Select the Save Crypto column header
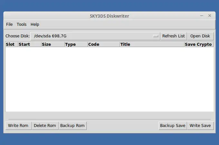The width and height of the screenshot is (219, 145). [x=199, y=44]
